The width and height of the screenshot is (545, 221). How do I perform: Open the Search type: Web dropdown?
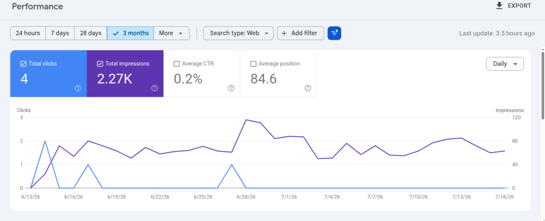[238, 33]
